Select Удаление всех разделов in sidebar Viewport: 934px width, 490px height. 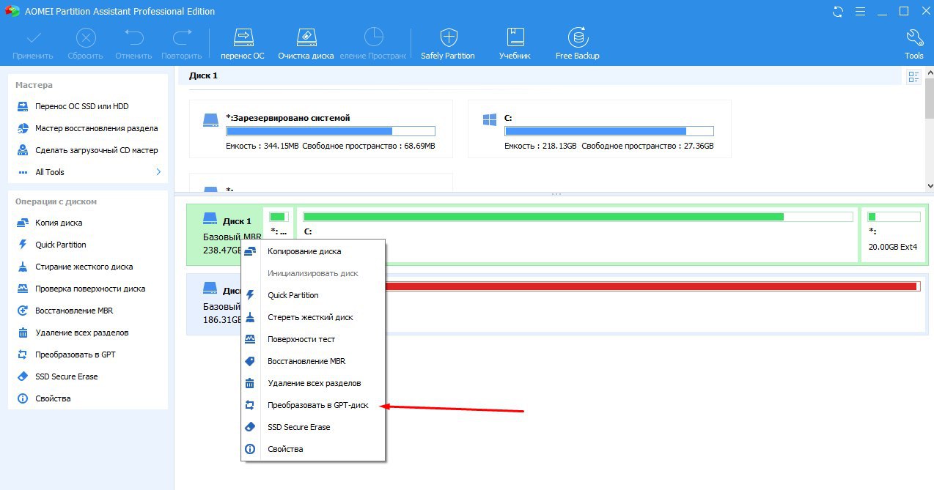coord(81,333)
